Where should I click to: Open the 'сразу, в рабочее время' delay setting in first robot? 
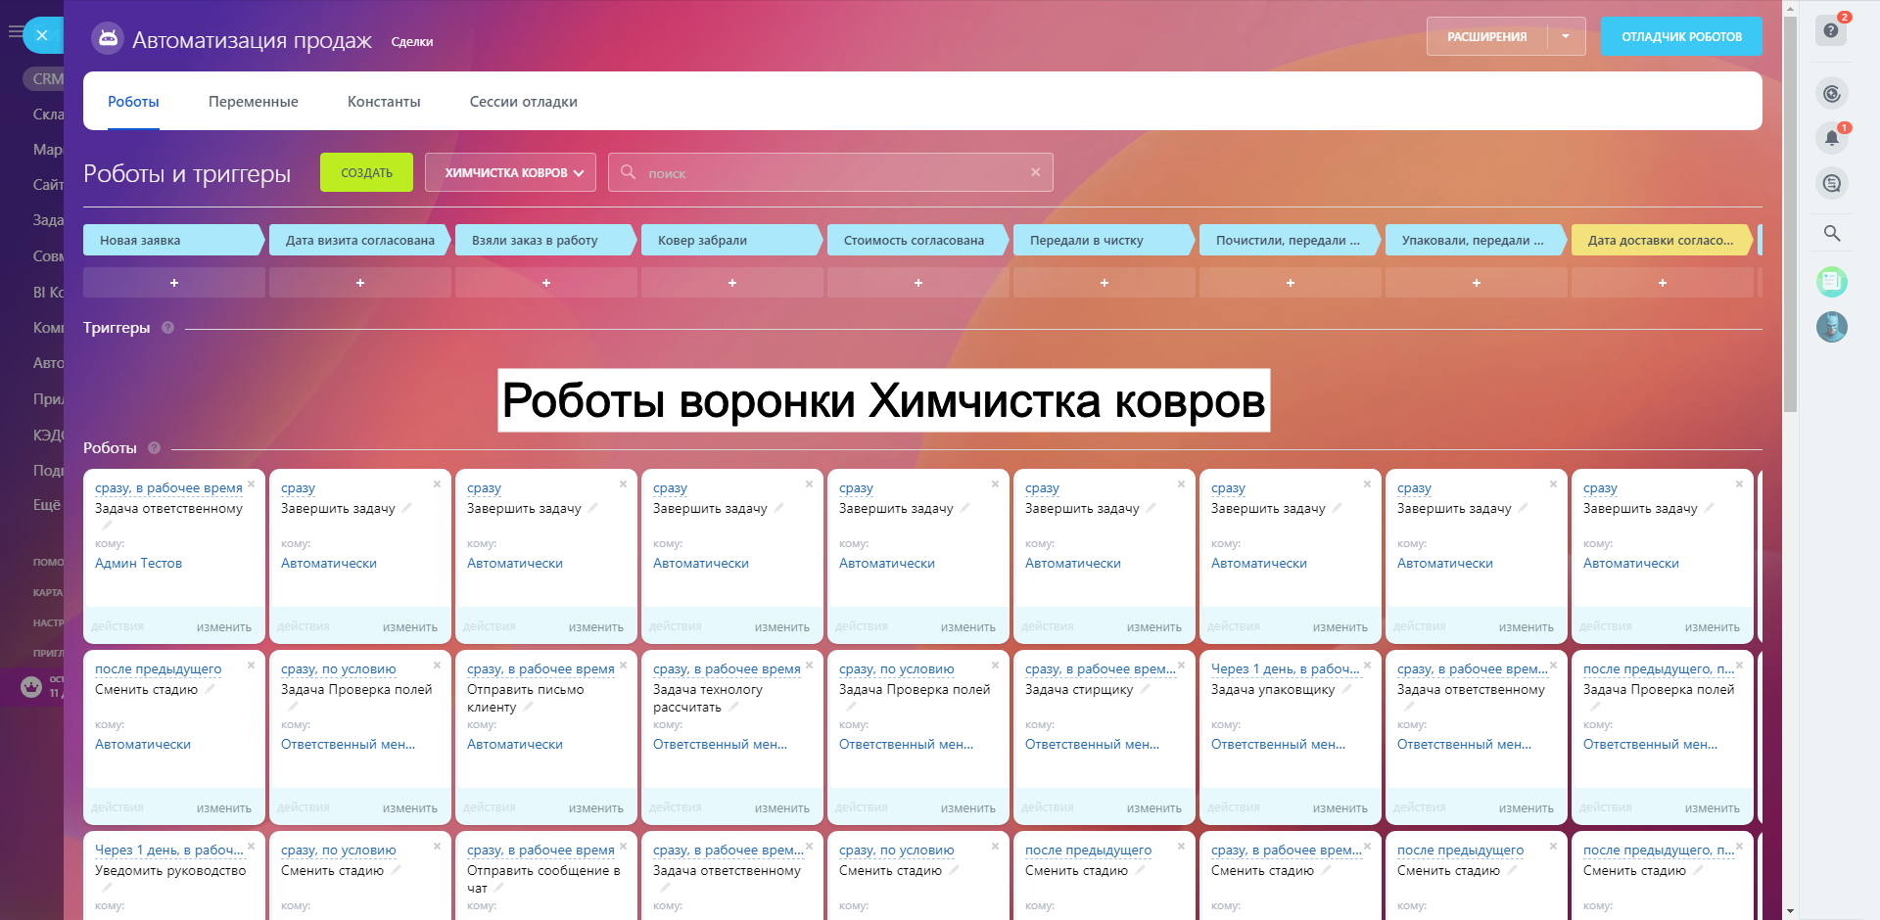(168, 487)
